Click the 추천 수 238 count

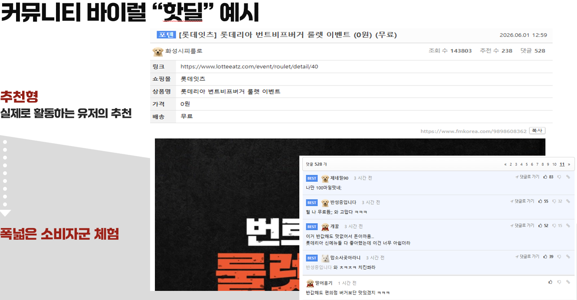(x=496, y=51)
